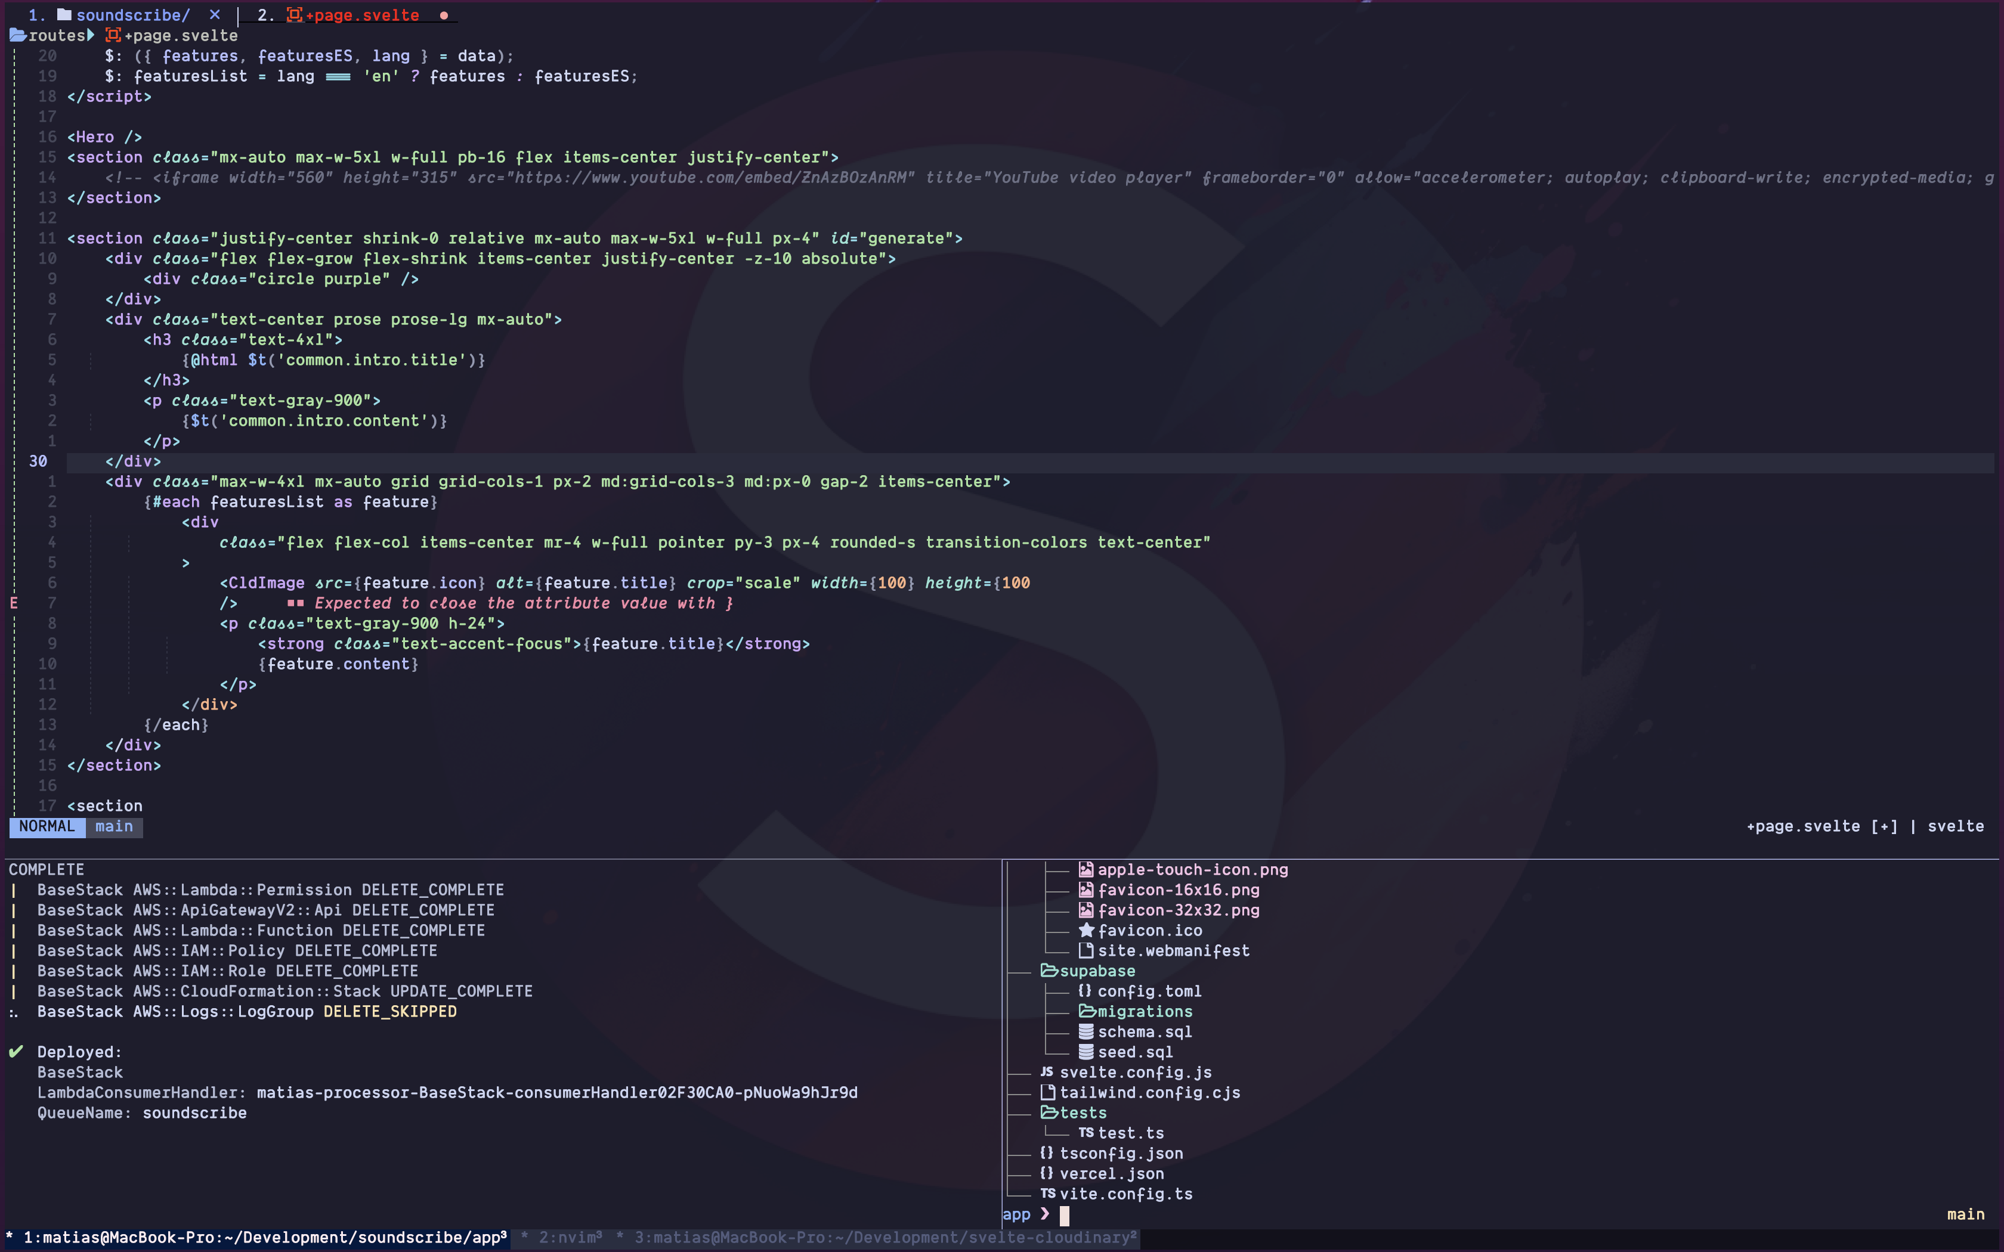Close the soundscribe/ tab with the X
This screenshot has height=1252, width=2004.
pos(215,14)
